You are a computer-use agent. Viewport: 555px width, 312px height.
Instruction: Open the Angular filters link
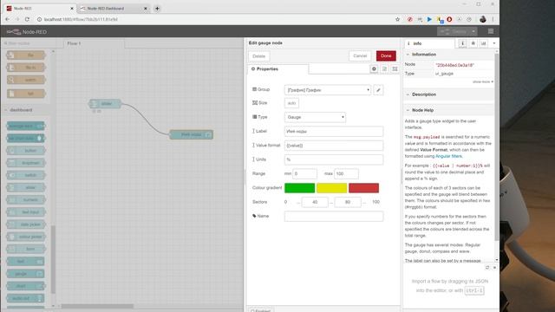pos(448,156)
